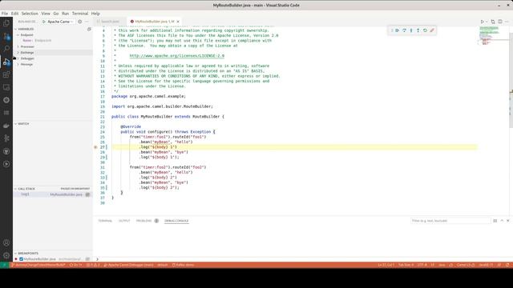Image resolution: width=513 pixels, height=288 pixels.
Task: Collapse the Watch section
Action: (x=15, y=124)
